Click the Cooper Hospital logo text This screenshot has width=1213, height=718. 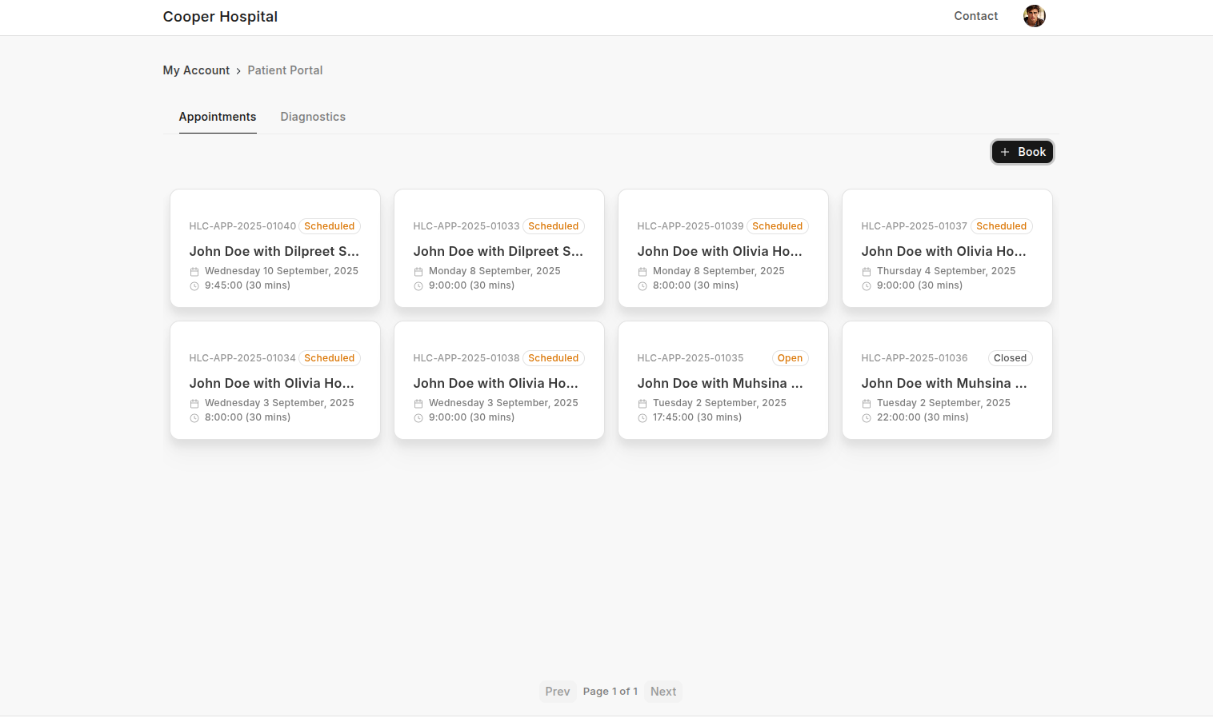220,17
